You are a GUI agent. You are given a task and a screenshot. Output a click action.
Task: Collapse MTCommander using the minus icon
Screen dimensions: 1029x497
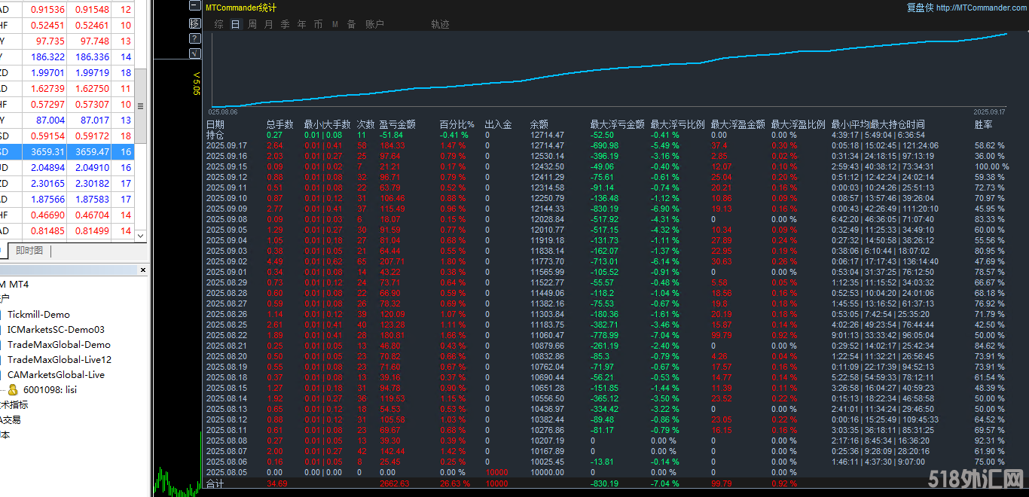(x=194, y=5)
